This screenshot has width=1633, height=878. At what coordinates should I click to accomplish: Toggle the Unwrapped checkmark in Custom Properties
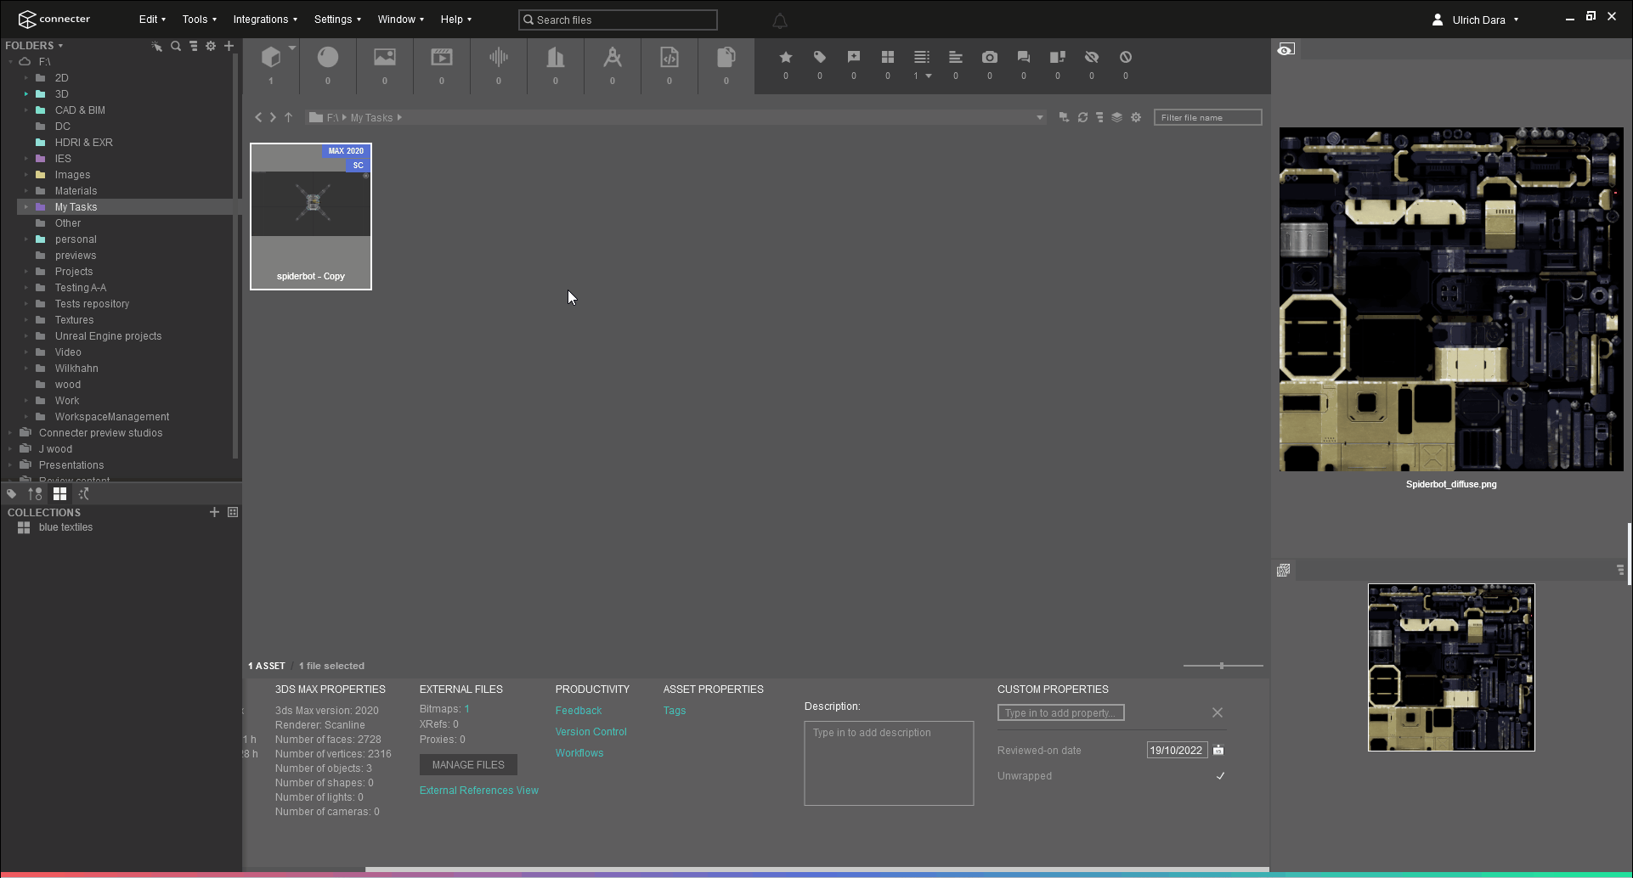[x=1220, y=775]
